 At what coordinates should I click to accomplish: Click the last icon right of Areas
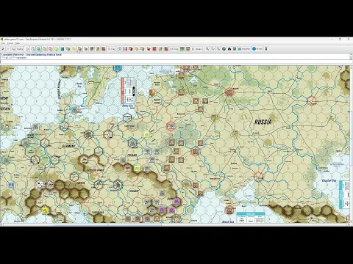(x=266, y=49)
